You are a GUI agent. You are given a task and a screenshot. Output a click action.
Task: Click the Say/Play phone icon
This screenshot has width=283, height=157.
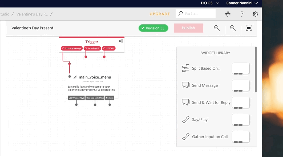[x=185, y=120]
